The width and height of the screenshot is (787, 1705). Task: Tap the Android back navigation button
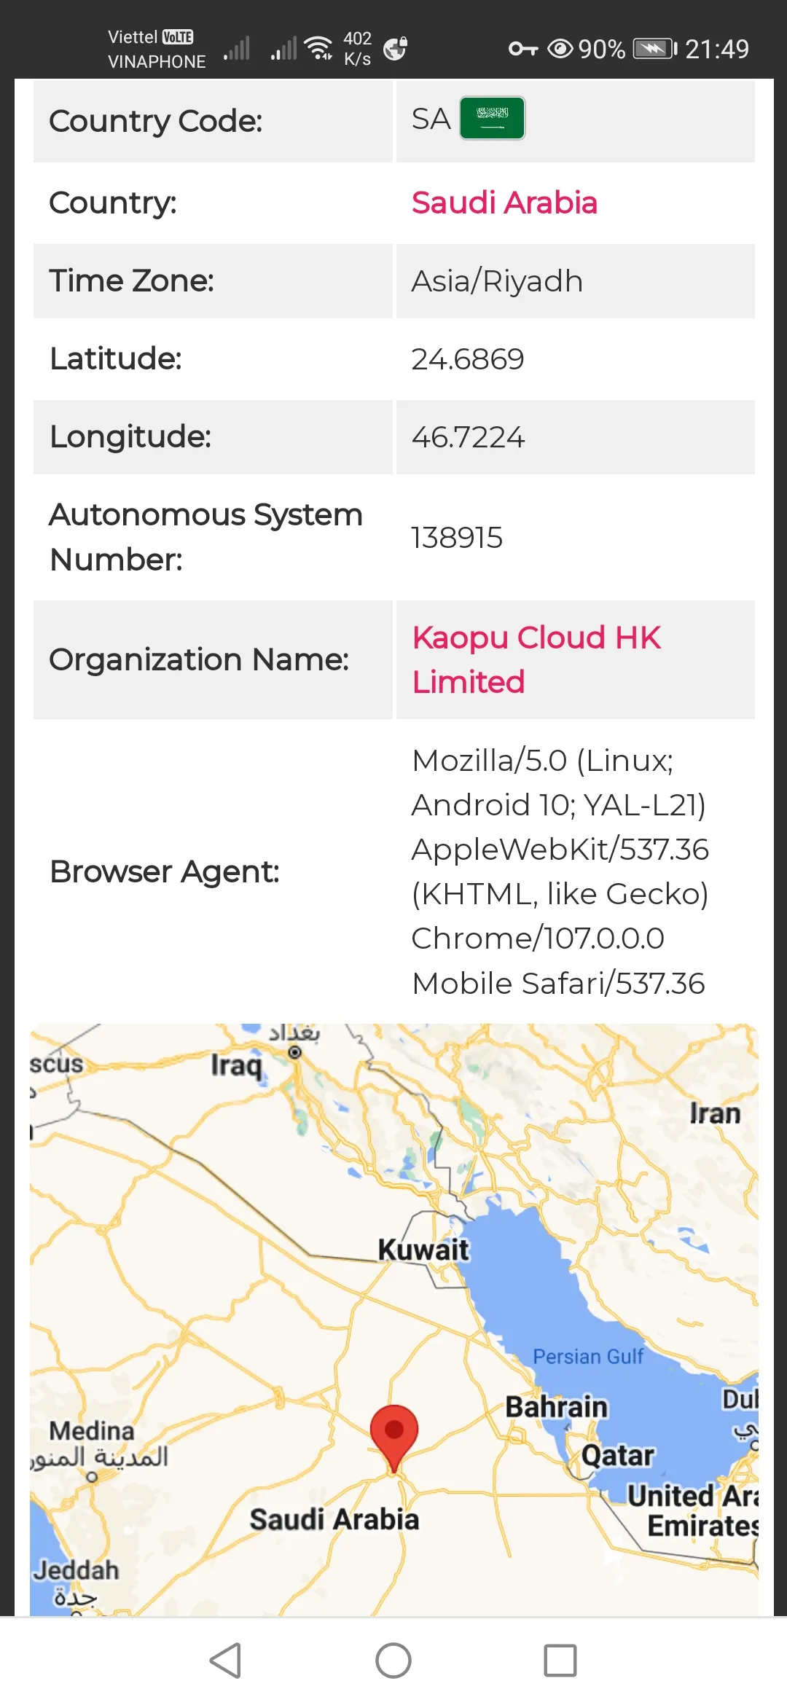point(225,1661)
